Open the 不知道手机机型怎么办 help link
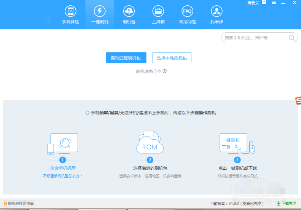 (63, 176)
